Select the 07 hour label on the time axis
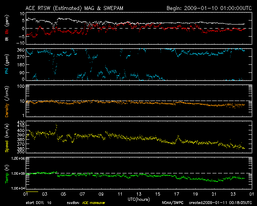The image size is (257, 206). pyautogui.click(x=82, y=194)
